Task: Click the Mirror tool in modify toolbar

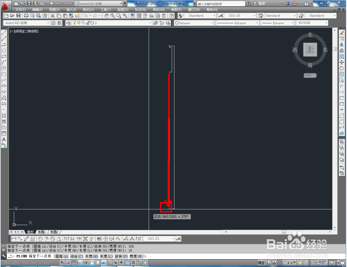Action: pyautogui.click(x=342, y=45)
